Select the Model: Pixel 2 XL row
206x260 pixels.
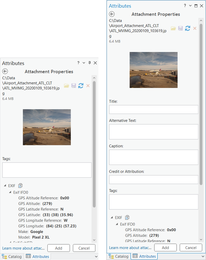tap(34, 237)
